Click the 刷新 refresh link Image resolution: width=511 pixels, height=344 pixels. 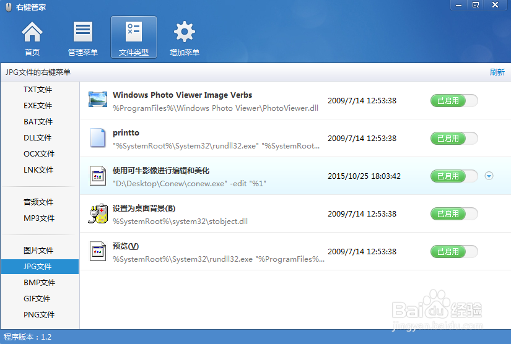point(497,72)
